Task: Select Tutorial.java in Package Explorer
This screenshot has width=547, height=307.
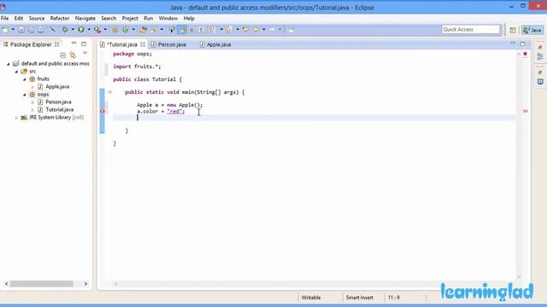Action: pos(59,110)
